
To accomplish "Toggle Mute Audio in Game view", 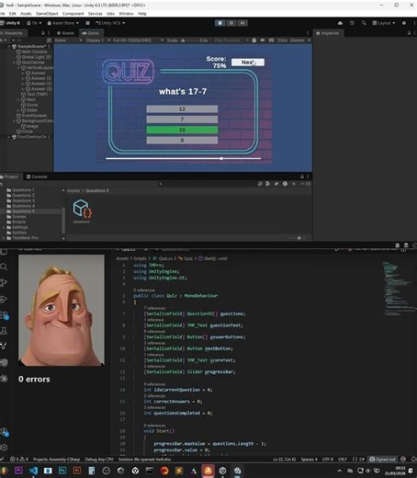I will pos(263,40).
